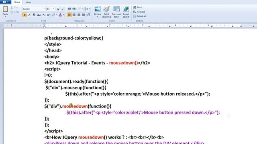Expand the list style dropdown arrow
Screen dimensions: 257x144
pos(82,9)
